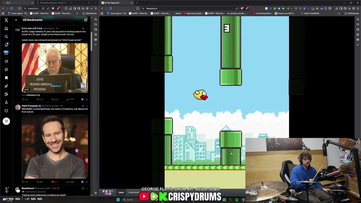View analytics count on EXX Alerts post

[71, 99]
